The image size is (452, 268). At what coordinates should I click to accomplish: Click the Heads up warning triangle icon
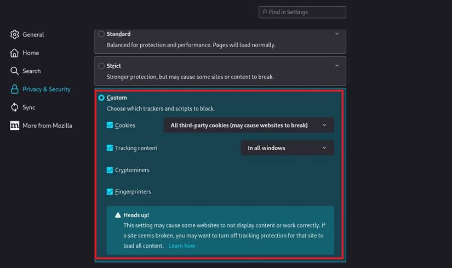[x=117, y=215]
